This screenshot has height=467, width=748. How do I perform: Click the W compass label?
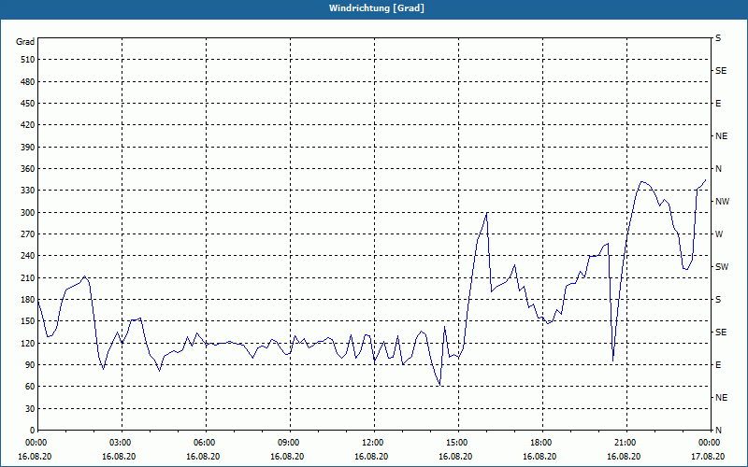[x=719, y=234]
